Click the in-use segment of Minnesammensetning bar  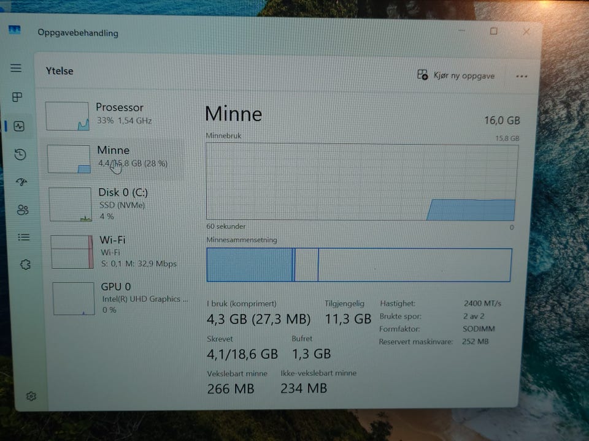250,265
